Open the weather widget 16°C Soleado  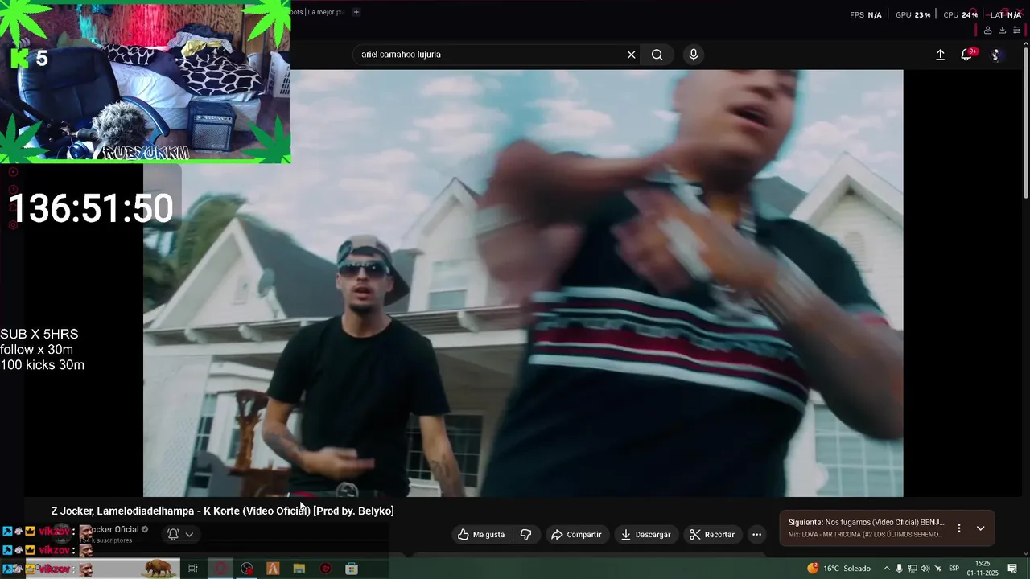(x=839, y=569)
